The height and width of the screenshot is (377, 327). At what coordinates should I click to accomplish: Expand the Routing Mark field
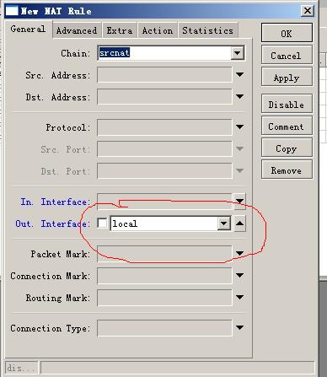coord(239,297)
